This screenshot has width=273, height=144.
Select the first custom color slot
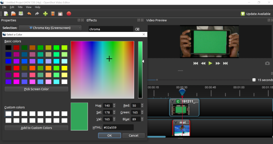[8, 114]
